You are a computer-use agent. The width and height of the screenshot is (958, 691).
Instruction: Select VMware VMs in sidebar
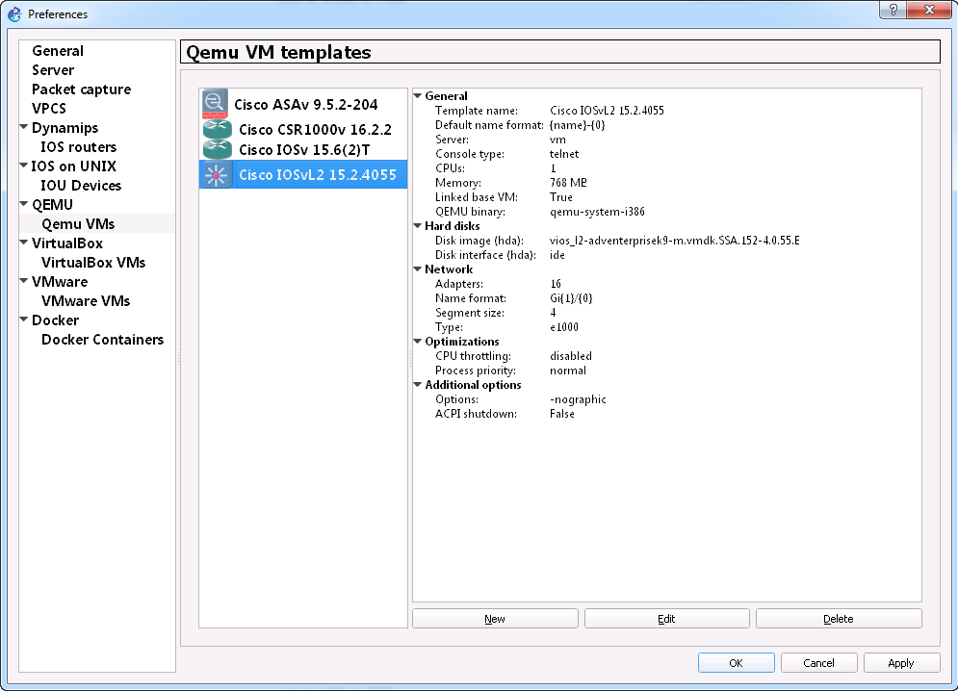86,301
